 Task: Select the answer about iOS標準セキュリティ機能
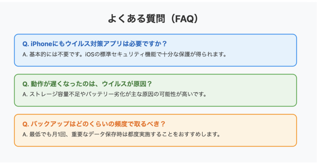pos(124,54)
